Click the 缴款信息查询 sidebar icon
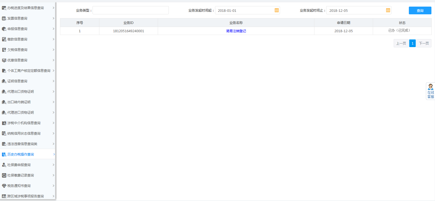Viewport: 435px width, 201px height. (4, 39)
